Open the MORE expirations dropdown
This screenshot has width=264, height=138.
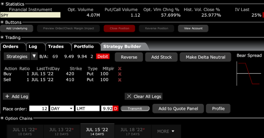pos(166,131)
